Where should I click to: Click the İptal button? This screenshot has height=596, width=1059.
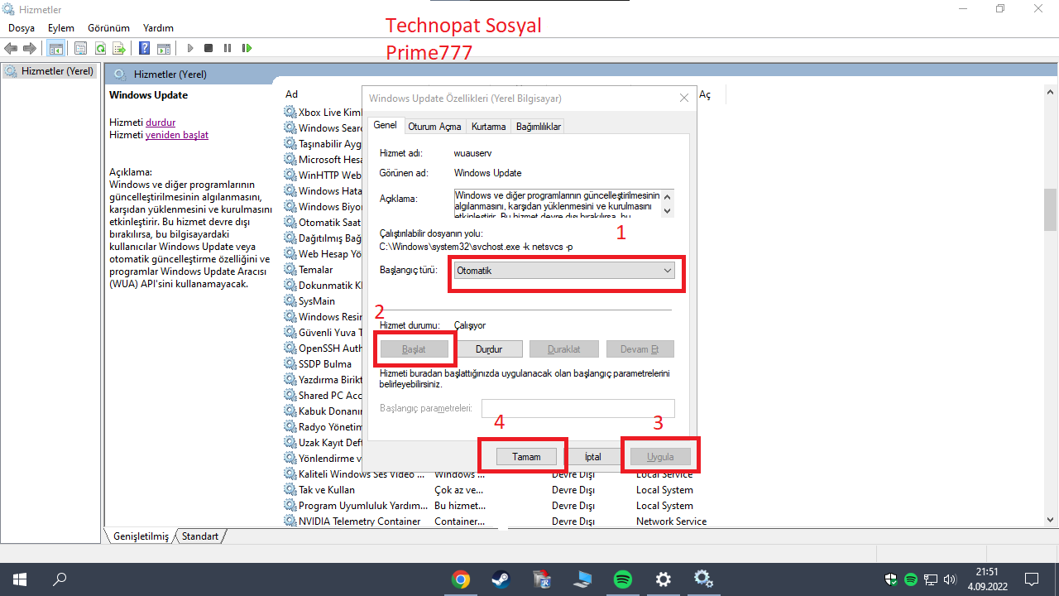tap(593, 457)
